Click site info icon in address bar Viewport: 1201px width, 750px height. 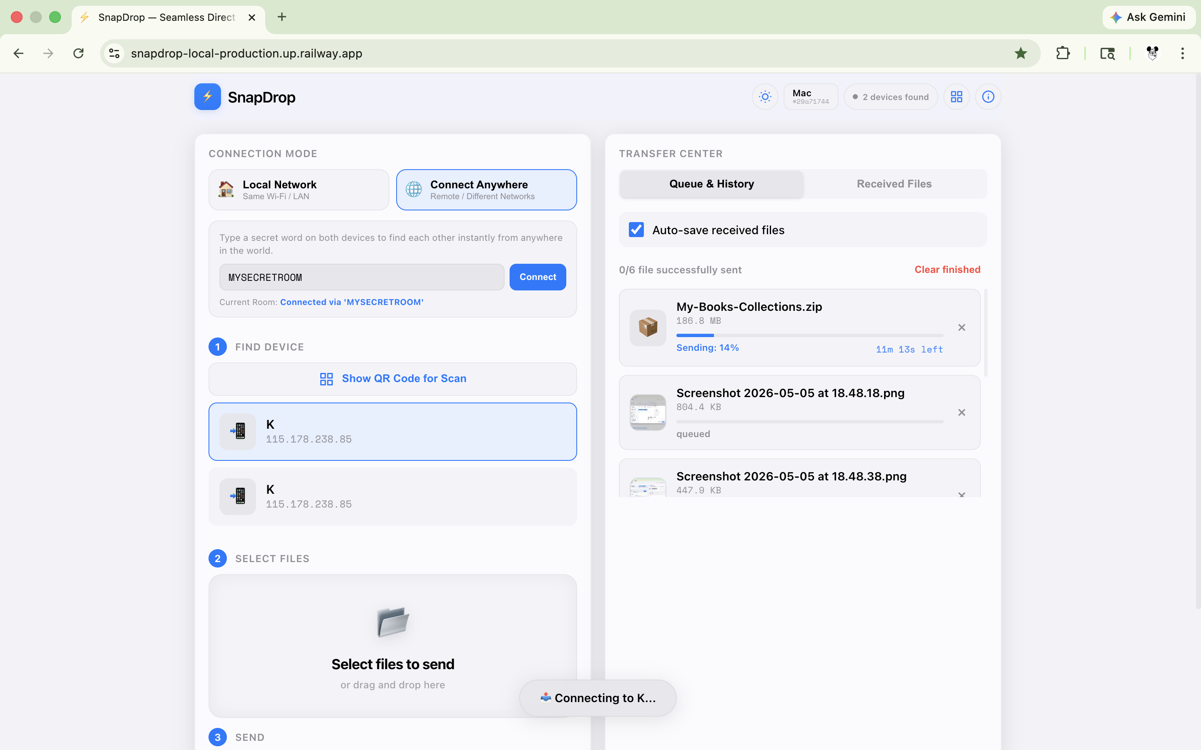point(114,54)
